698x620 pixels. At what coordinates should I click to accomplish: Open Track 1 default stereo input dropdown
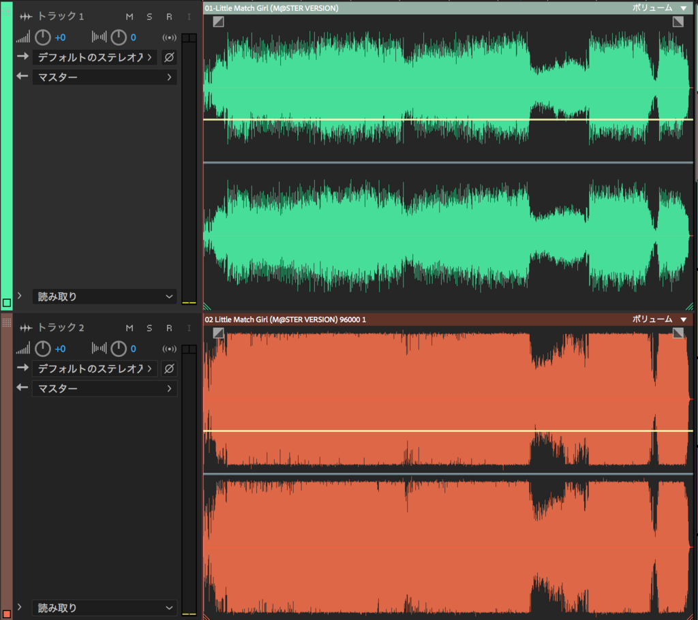pyautogui.click(x=95, y=57)
